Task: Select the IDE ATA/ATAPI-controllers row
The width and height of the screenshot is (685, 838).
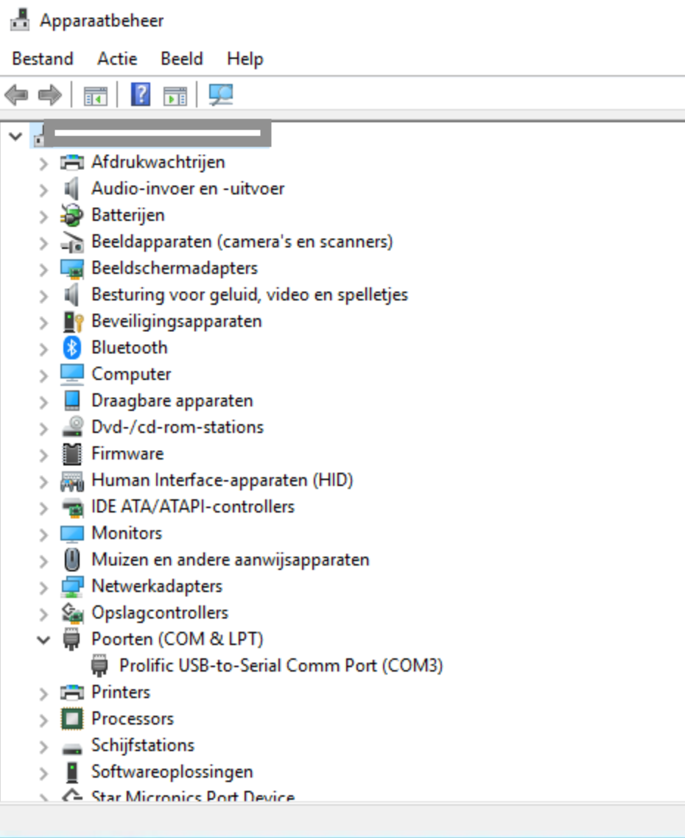Action: [x=193, y=507]
